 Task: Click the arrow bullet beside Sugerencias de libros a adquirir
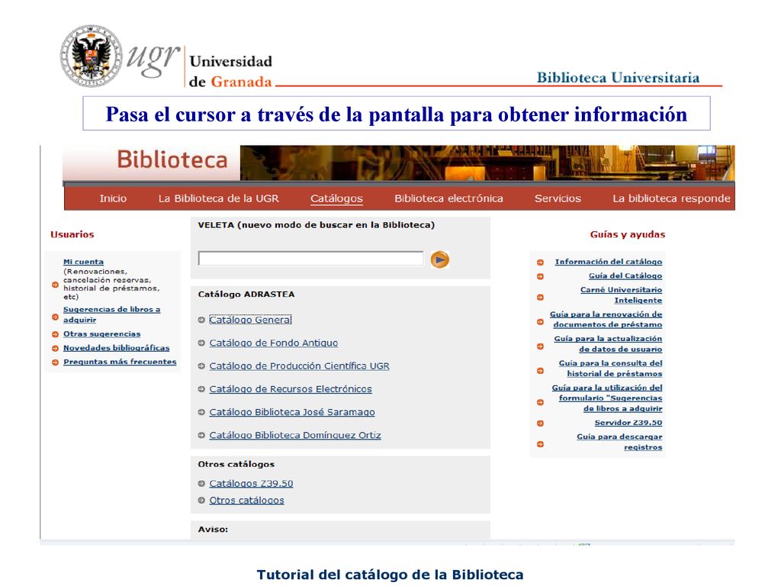[55, 317]
